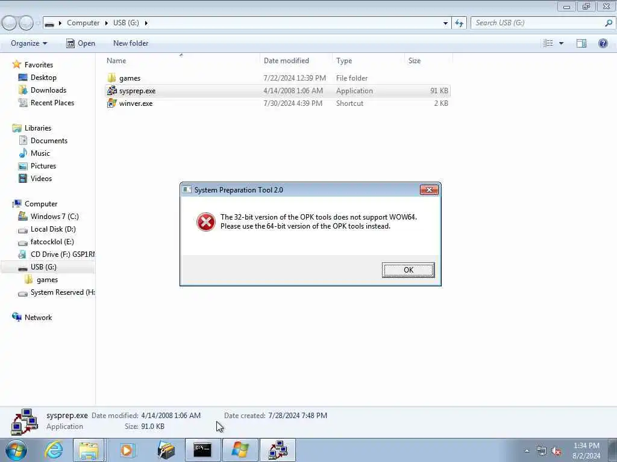
Task: Open Favorites in navigation pane
Action: coord(39,65)
